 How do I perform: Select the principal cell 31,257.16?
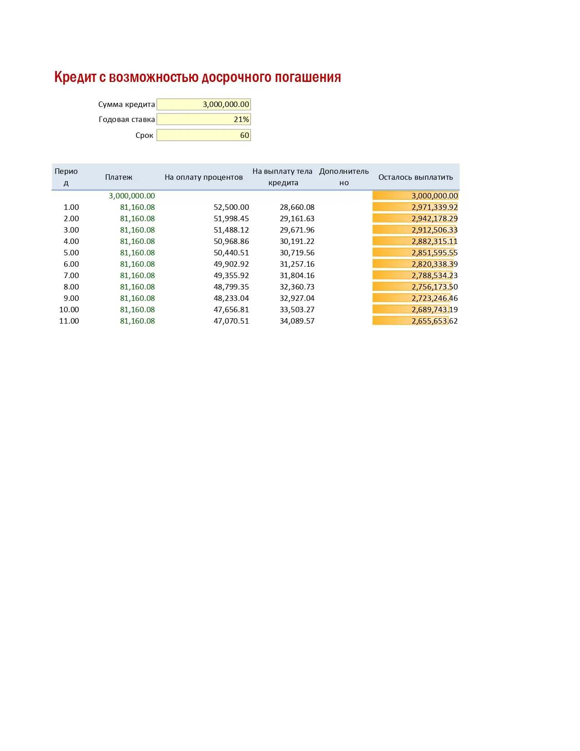pyautogui.click(x=297, y=264)
